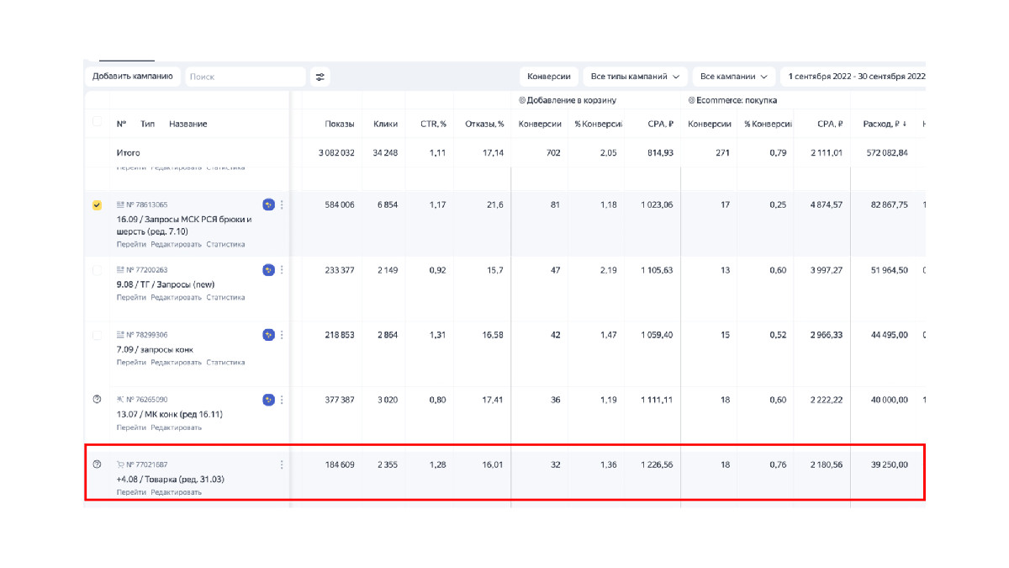This screenshot has width=1009, height=568.
Task: Click 'Редактировать' link under Товарка campaign
Action: (x=176, y=492)
